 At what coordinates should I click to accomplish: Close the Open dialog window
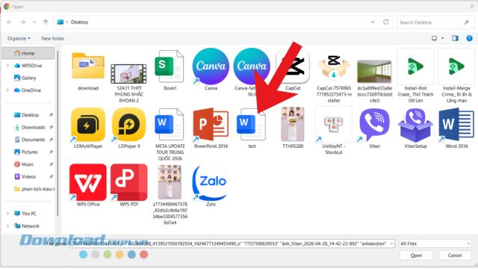pyautogui.click(x=472, y=7)
